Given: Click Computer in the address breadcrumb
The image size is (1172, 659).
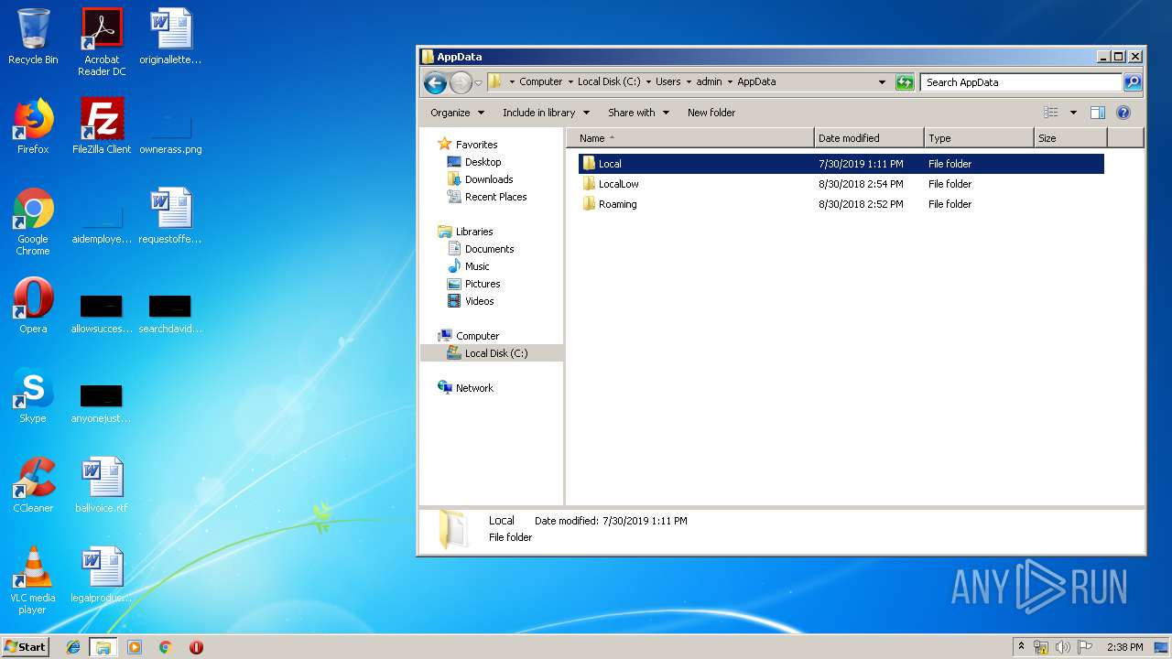Looking at the screenshot, I should pos(540,82).
